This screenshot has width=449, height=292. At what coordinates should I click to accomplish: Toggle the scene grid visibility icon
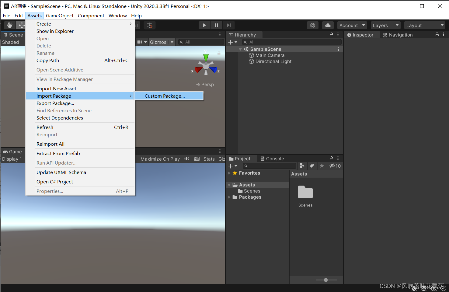[x=150, y=25]
